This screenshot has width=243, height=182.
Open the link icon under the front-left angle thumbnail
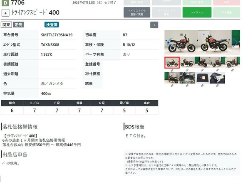202,70
